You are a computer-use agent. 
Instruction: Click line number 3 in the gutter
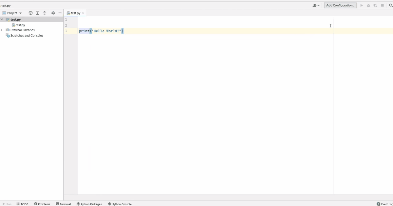click(66, 31)
